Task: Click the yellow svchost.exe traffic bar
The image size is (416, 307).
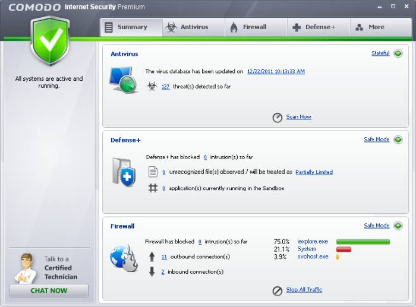Action: [338, 257]
